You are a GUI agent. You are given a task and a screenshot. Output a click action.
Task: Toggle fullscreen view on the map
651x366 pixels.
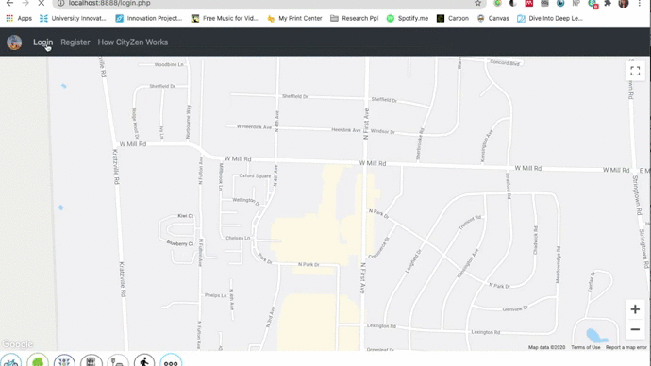[x=635, y=71]
